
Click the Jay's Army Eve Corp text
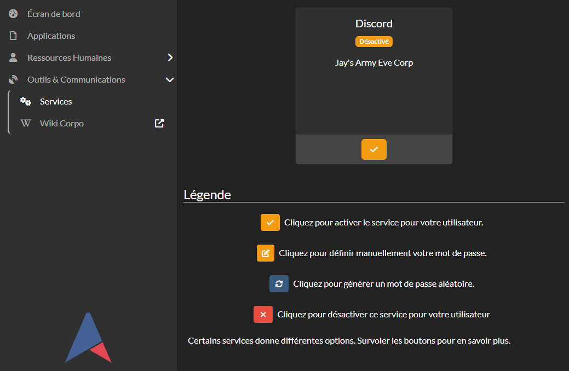coord(374,63)
